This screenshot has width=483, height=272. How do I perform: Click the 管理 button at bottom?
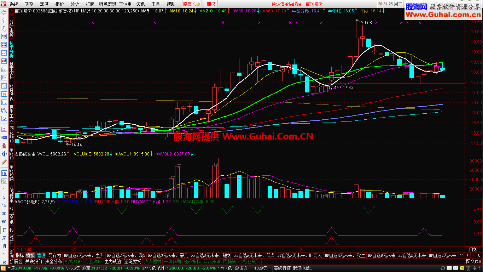point(41,255)
